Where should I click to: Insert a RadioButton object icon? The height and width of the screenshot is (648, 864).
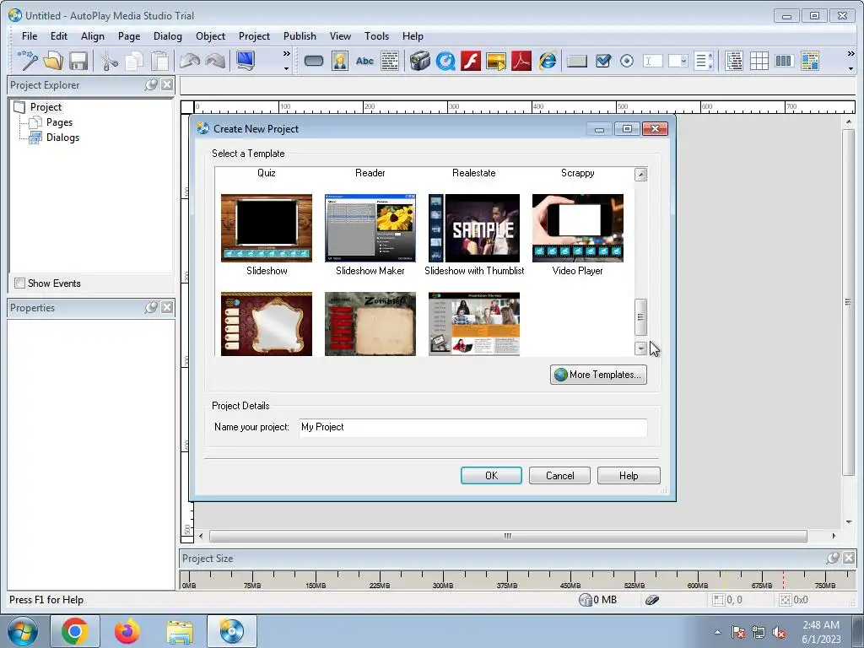pyautogui.click(x=627, y=61)
